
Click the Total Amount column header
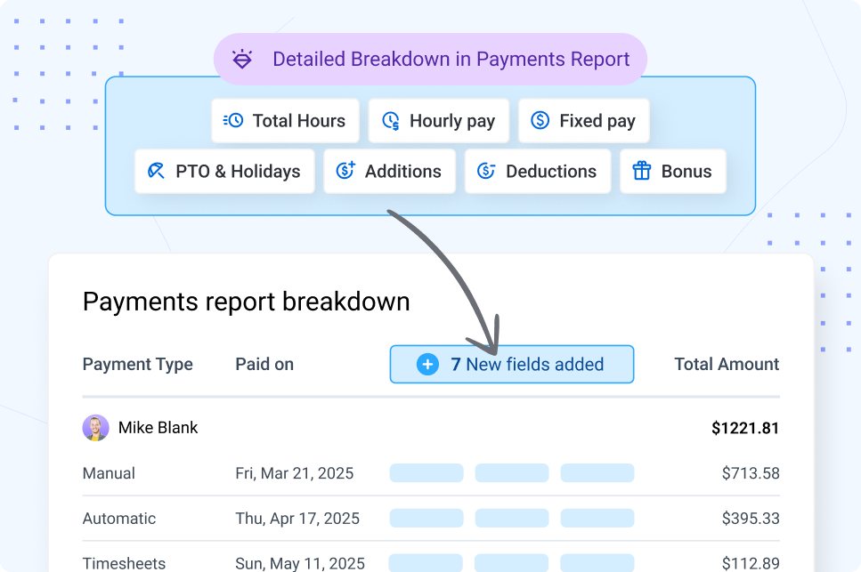(x=727, y=365)
